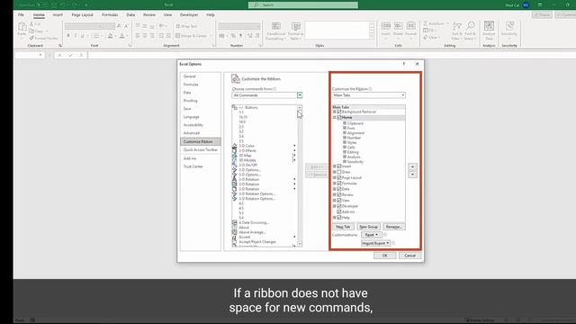Collapse the Home node in Main Tabs tree

click(334, 118)
